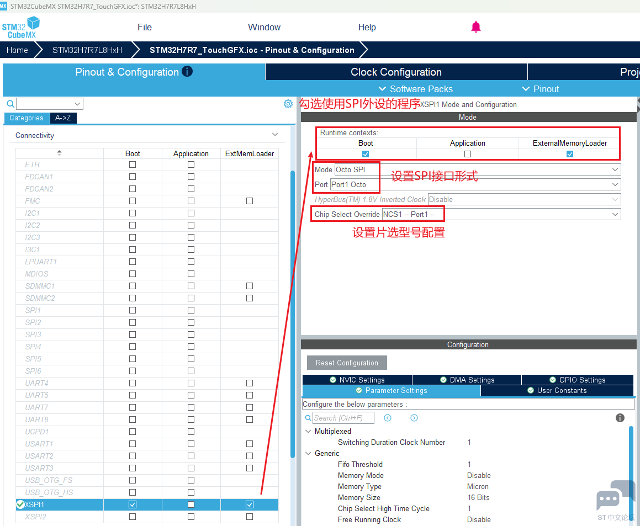This screenshot has height=526, width=640.
Task: Click the Reset Configuration button
Action: pyautogui.click(x=347, y=363)
